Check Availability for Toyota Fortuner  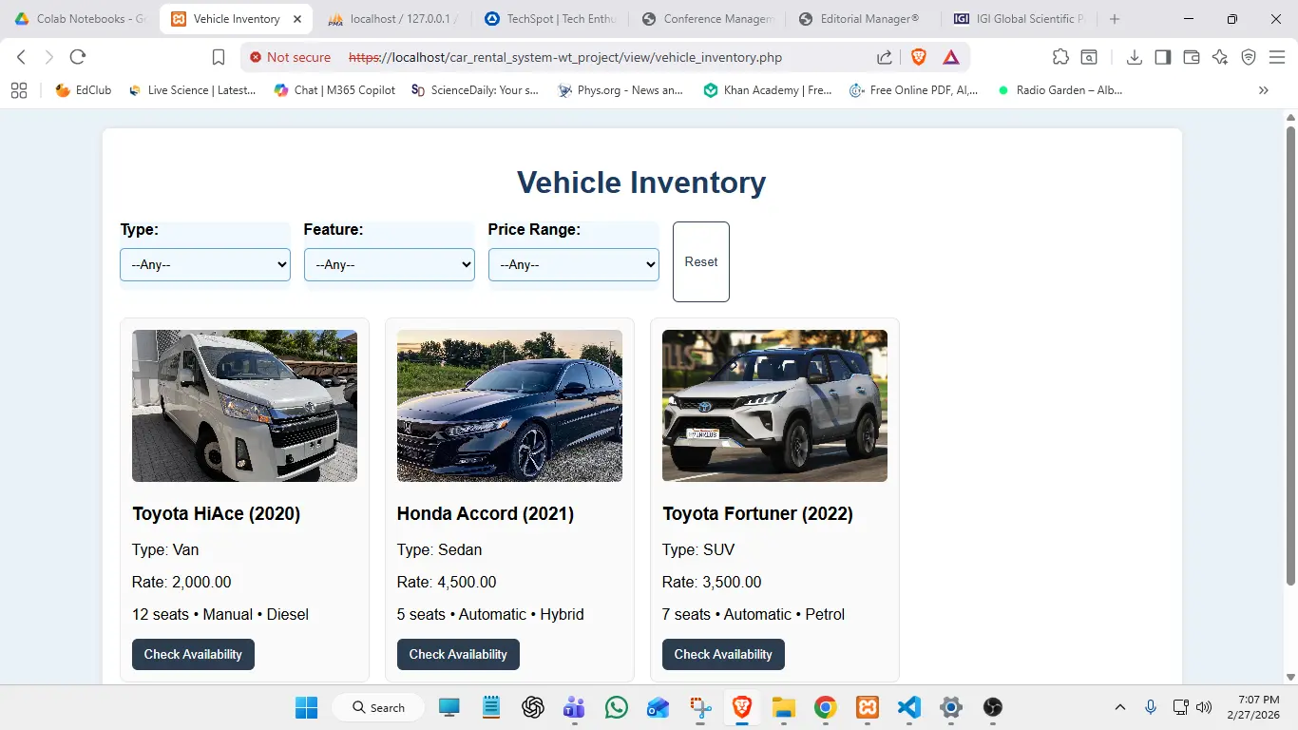tap(723, 654)
